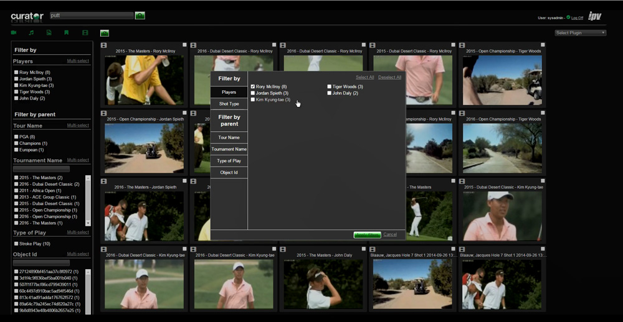623x322 pixels.
Task: Tick 2011 - Africa Open (1) checkbox
Action: (16, 191)
